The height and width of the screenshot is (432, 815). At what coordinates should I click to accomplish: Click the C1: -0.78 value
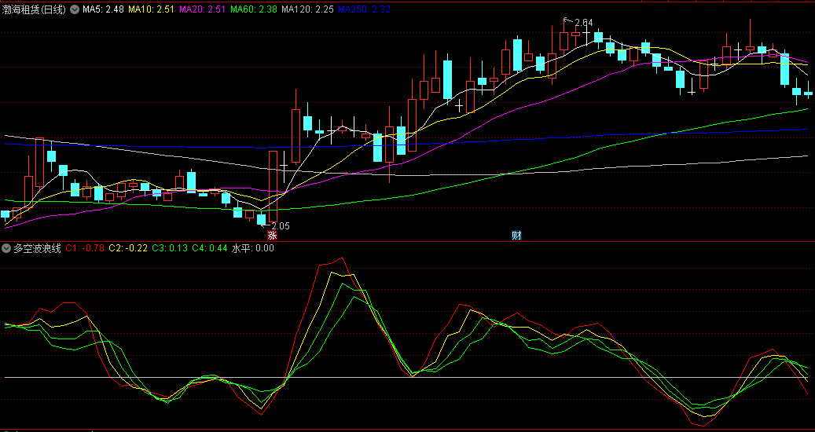click(x=85, y=248)
